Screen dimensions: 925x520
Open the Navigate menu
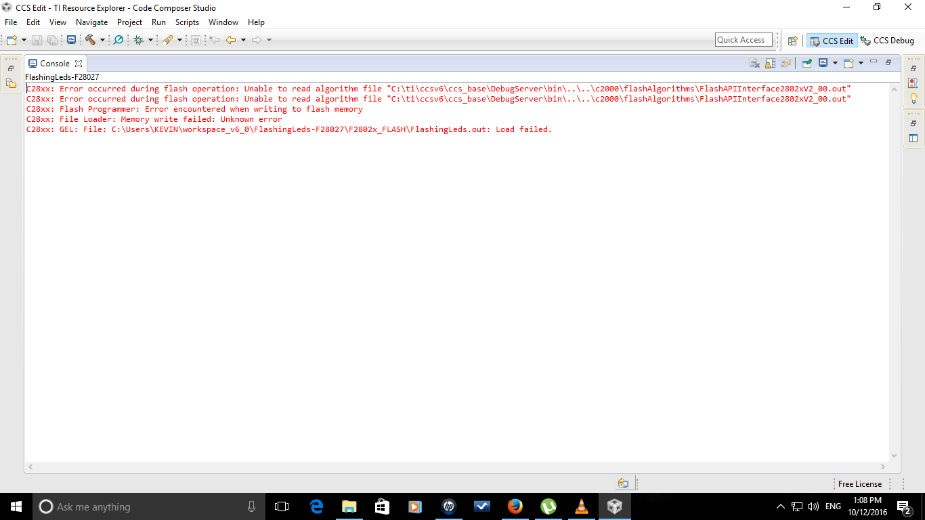click(x=92, y=22)
